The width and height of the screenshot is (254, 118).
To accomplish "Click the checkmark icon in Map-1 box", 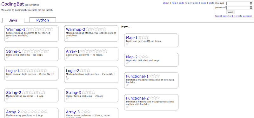I will click(x=127, y=44).
